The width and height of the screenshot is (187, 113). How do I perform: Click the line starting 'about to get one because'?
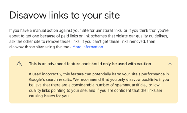click(89, 36)
